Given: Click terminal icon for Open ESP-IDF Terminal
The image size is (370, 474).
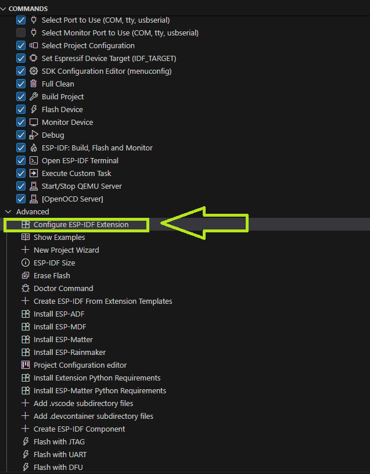Looking at the screenshot, I should 34,160.
